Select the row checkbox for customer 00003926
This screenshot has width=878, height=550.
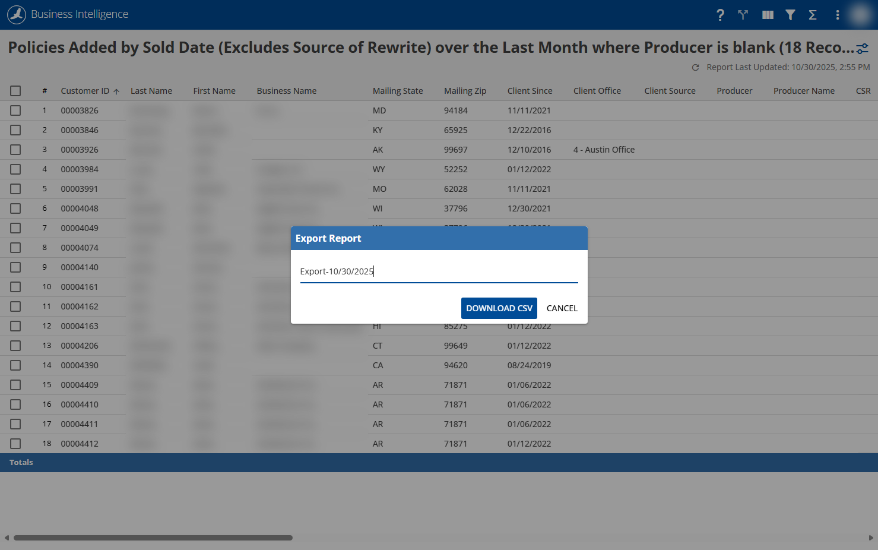pyautogui.click(x=15, y=150)
